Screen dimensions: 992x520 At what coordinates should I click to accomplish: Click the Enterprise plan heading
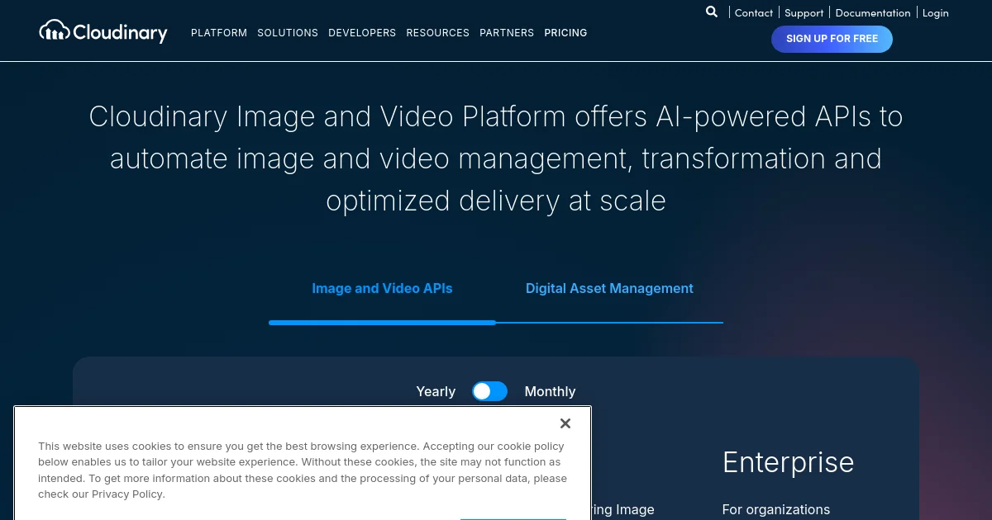788,462
